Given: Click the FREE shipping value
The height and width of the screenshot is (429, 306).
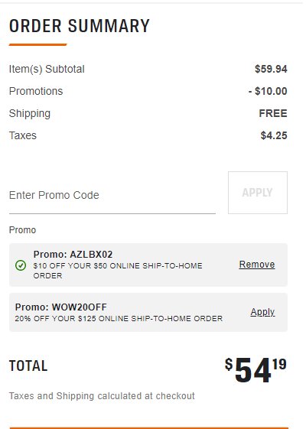Looking at the screenshot, I should click(x=273, y=113).
